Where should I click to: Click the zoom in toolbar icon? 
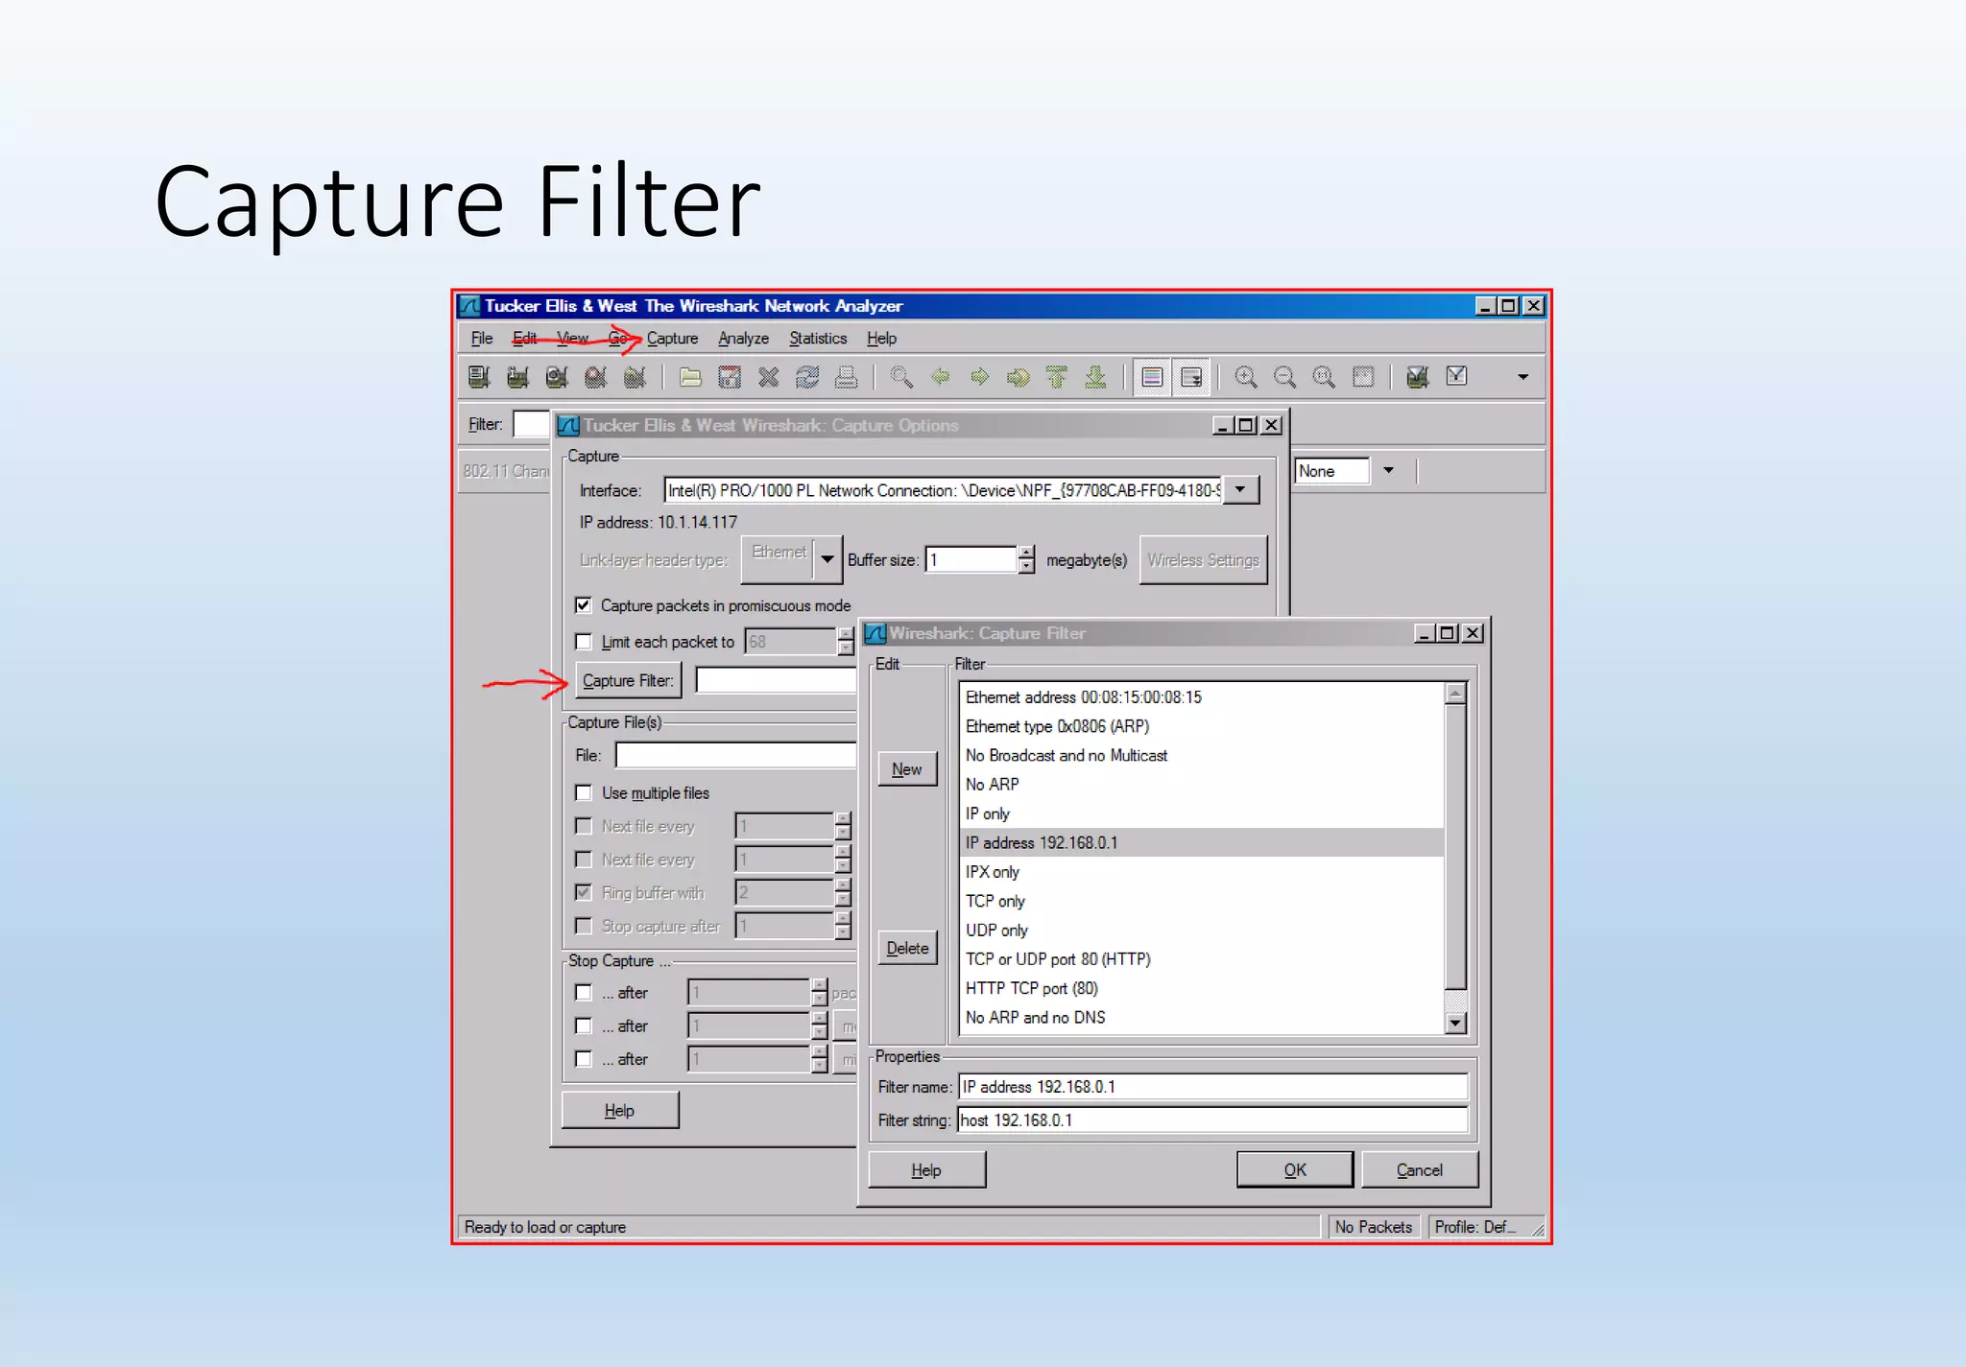(x=1245, y=377)
